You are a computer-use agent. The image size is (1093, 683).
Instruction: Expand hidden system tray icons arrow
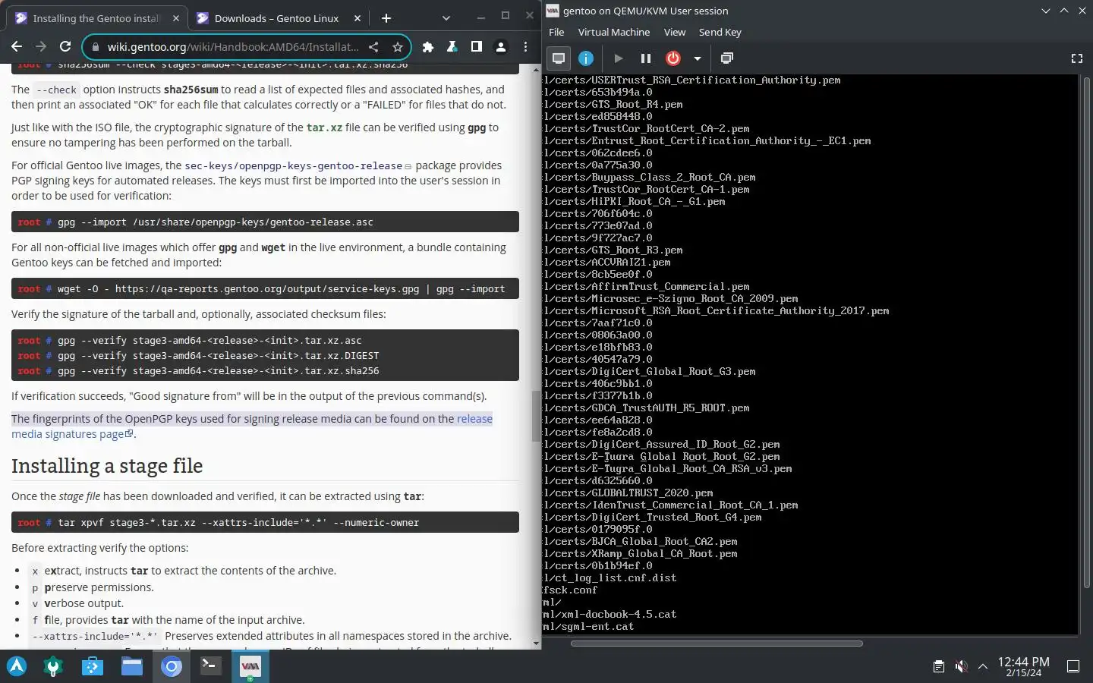(983, 666)
